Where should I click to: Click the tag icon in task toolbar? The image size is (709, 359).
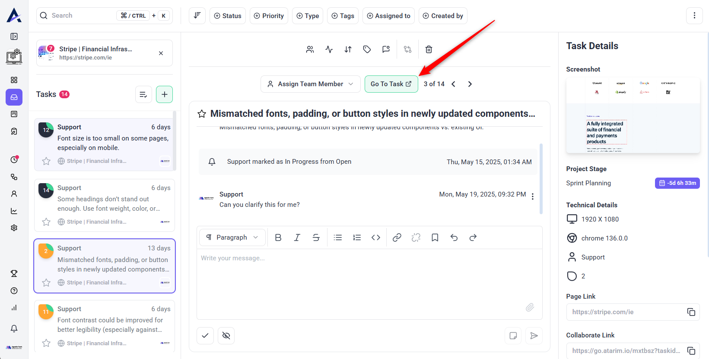point(367,50)
